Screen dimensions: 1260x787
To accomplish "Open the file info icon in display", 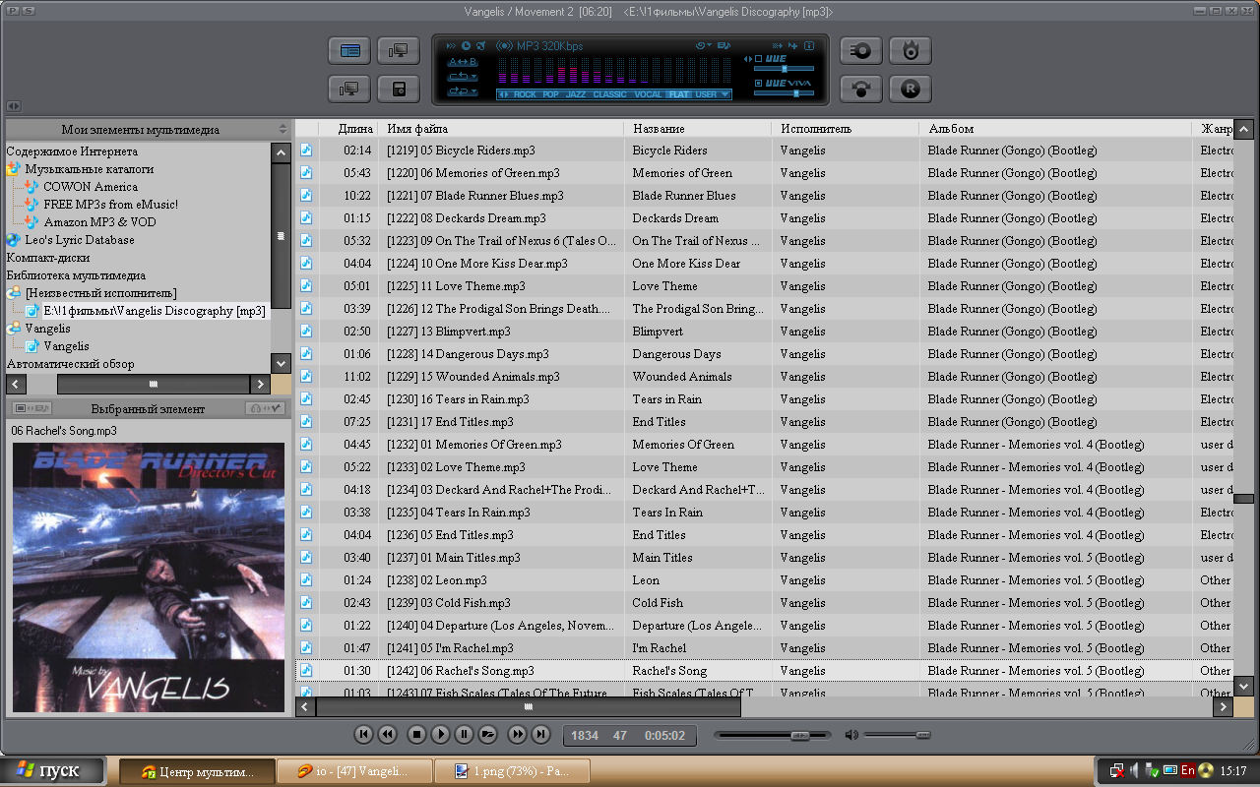I will [809, 45].
